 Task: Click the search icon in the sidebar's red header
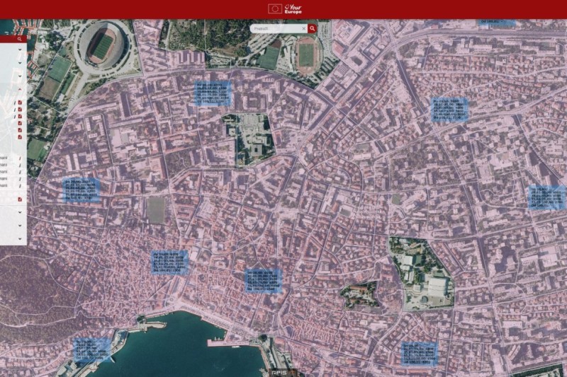(20, 39)
